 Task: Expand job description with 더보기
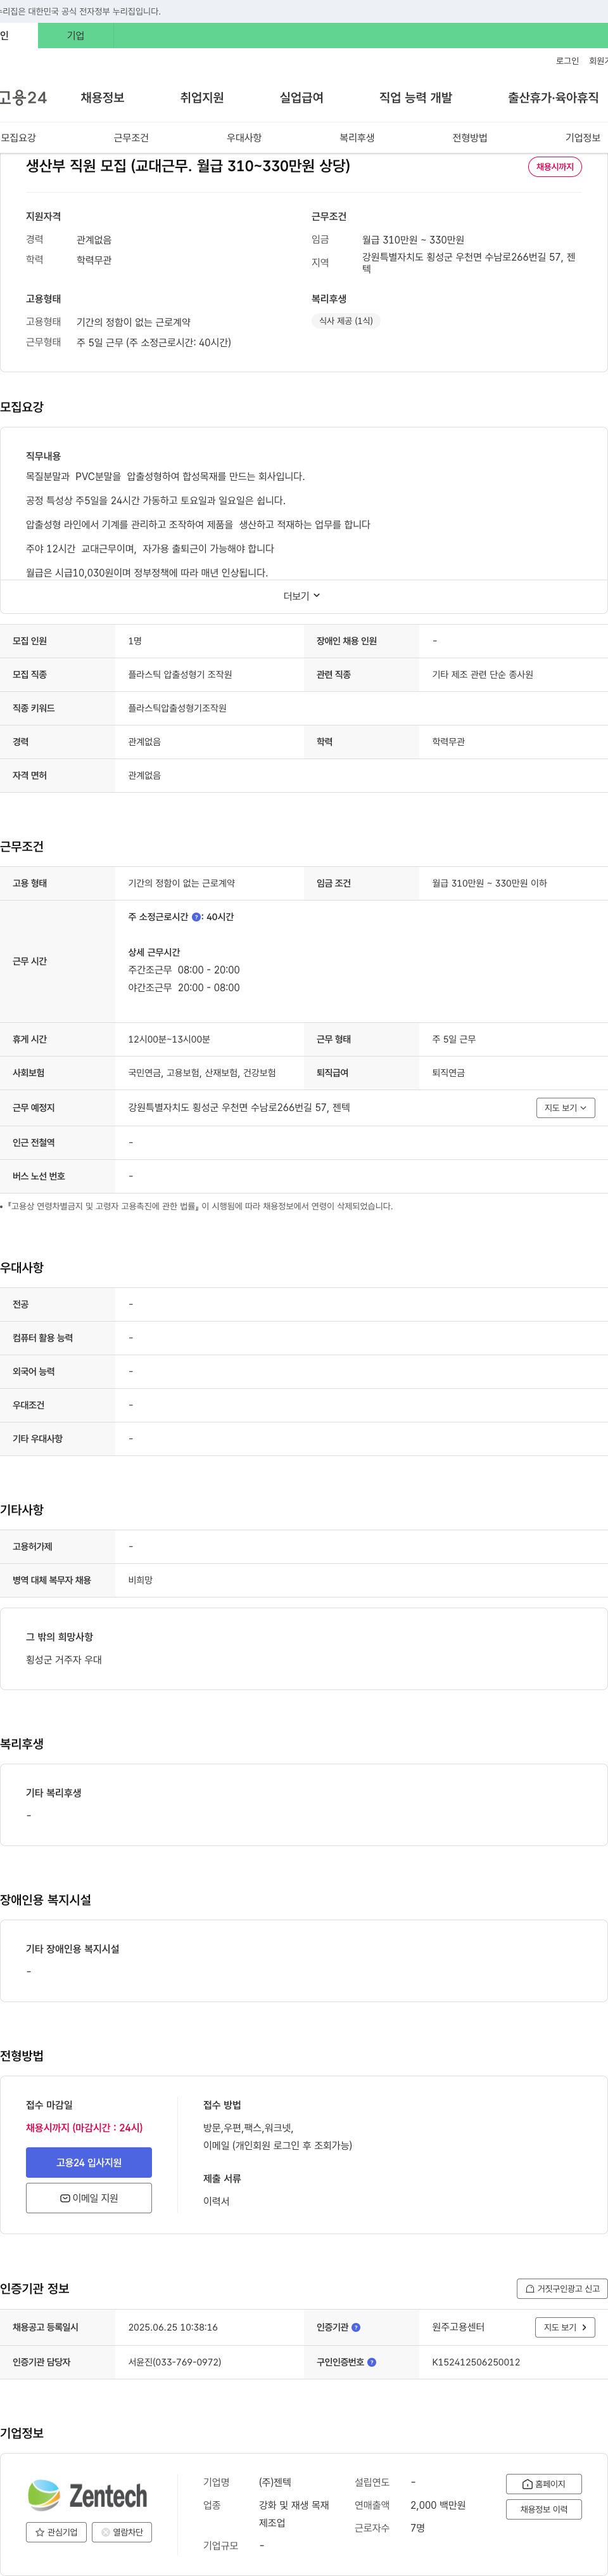[303, 596]
